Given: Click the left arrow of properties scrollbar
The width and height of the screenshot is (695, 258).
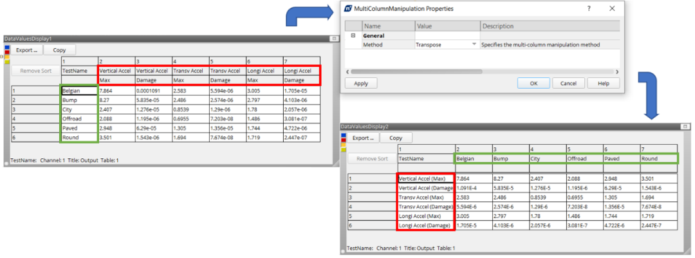Looking at the screenshot, I should click(348, 71).
